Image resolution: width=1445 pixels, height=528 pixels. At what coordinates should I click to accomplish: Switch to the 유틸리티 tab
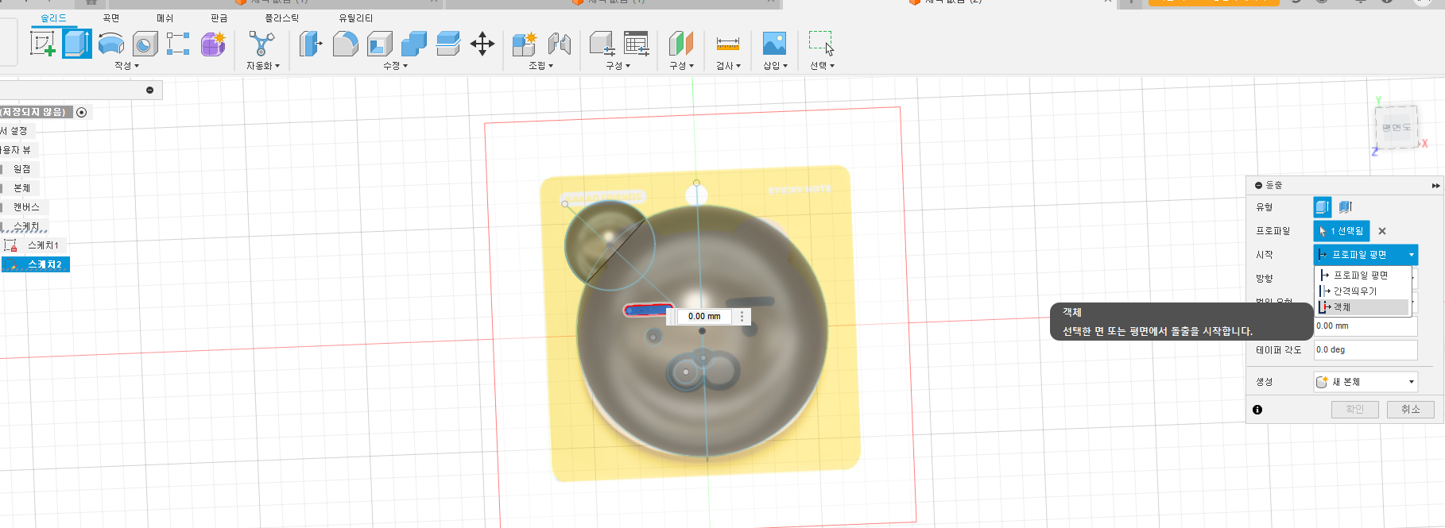point(355,17)
